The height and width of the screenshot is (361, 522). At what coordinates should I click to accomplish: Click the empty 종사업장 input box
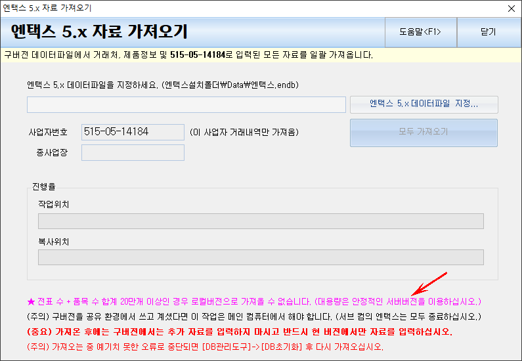pos(133,153)
